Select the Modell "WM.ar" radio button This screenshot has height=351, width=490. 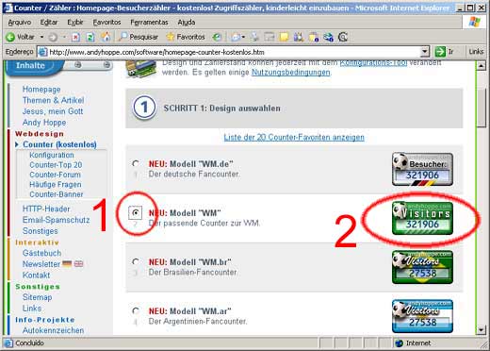pos(136,310)
